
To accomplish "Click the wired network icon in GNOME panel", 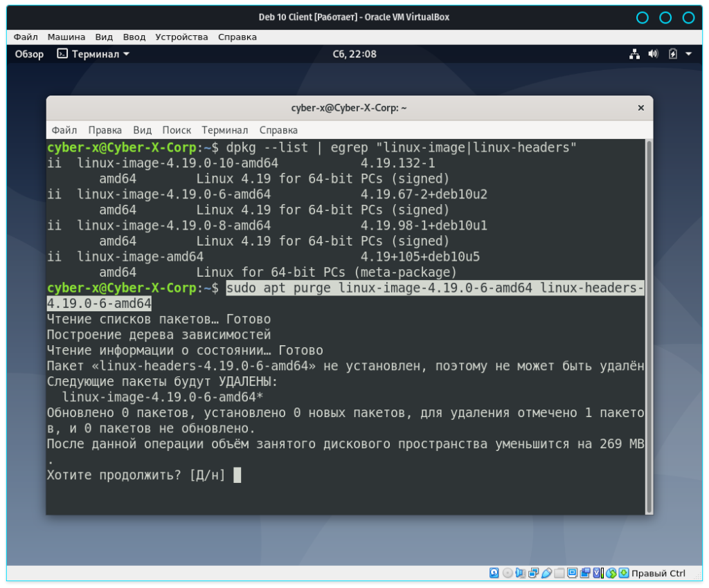I will 634,54.
